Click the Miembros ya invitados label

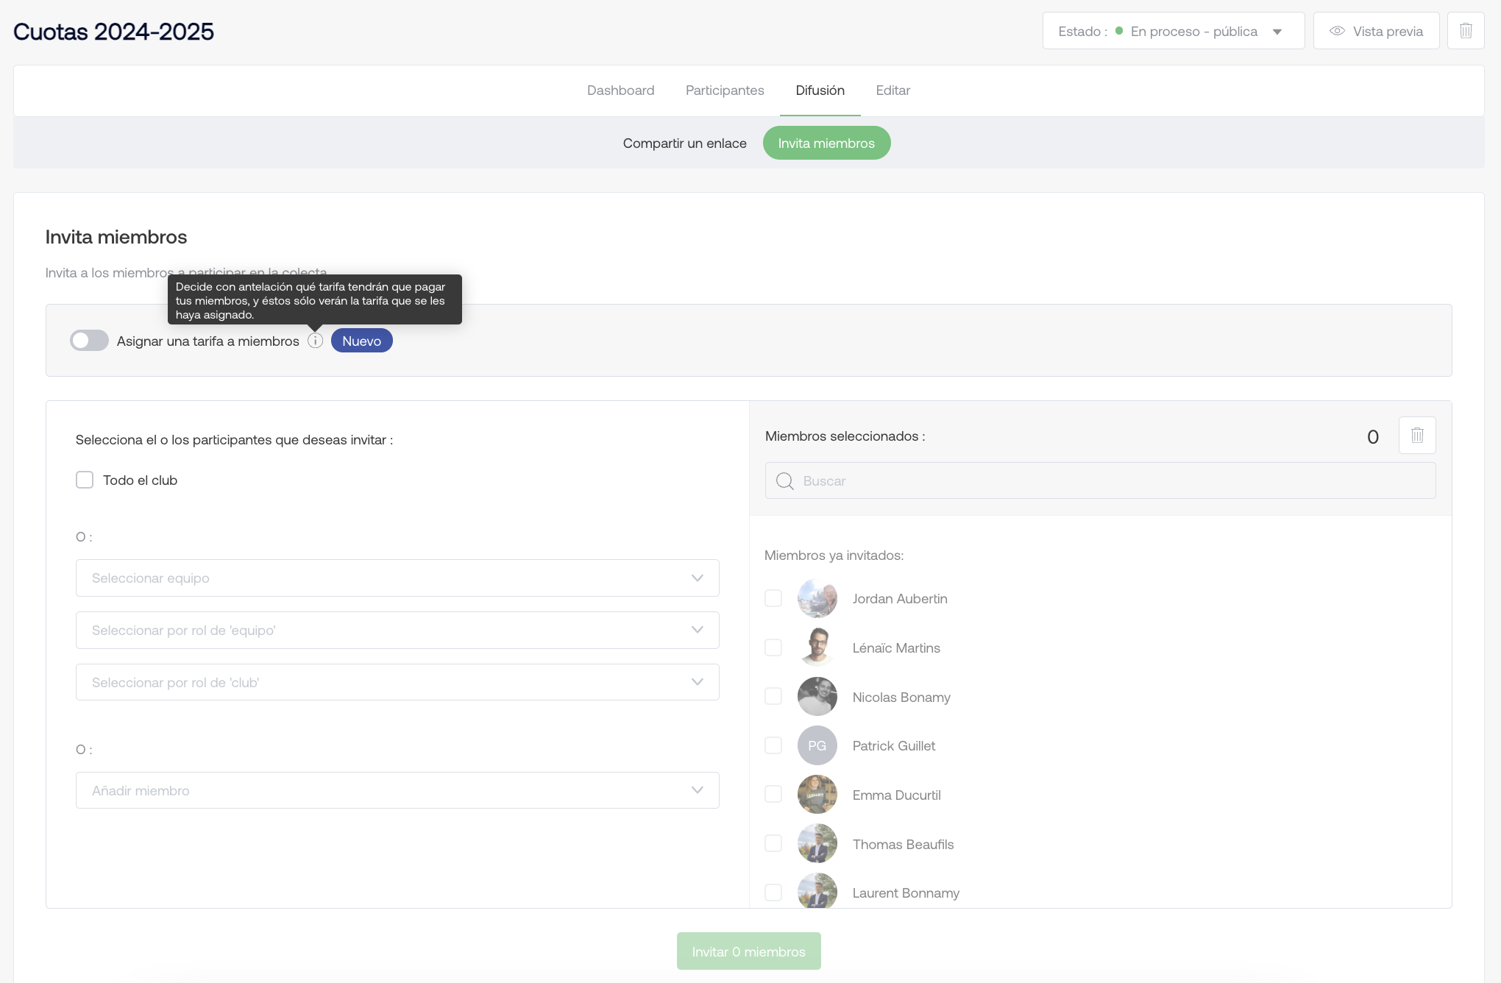(834, 556)
